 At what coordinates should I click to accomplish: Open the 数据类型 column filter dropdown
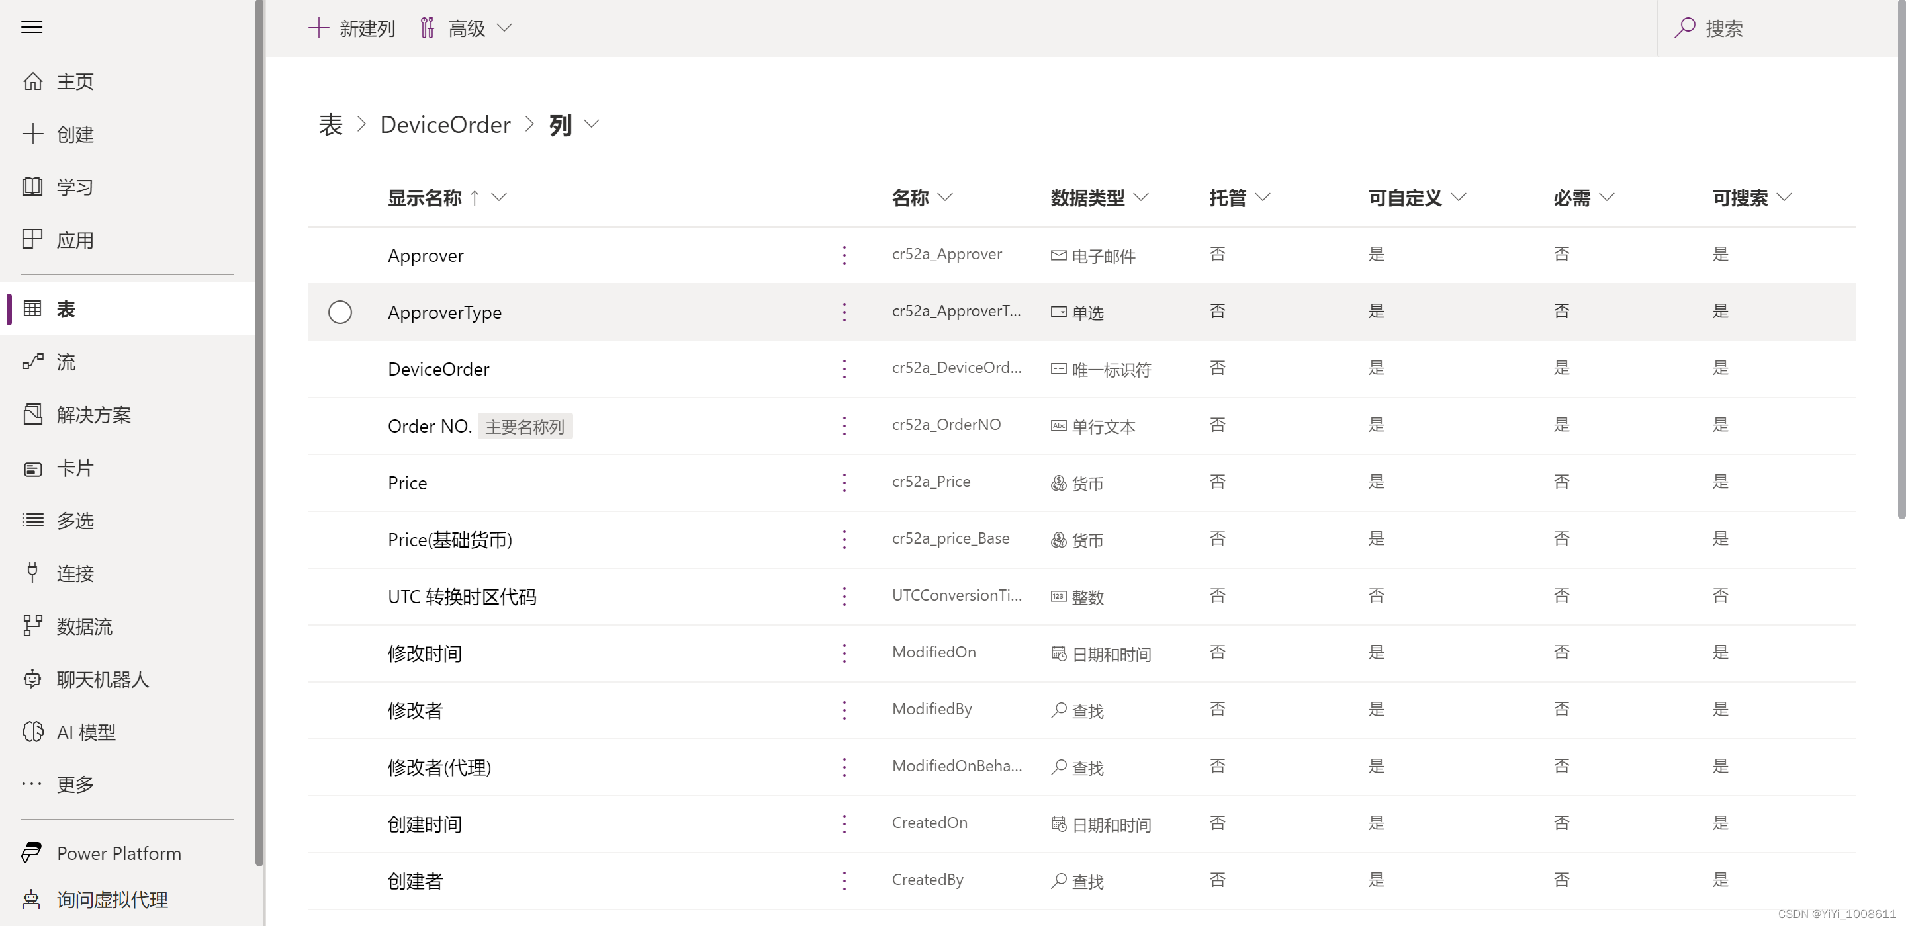(x=1141, y=198)
